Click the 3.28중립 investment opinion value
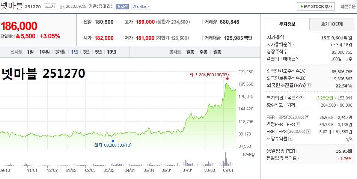Viewport: 357px width, 179px height. [325, 98]
